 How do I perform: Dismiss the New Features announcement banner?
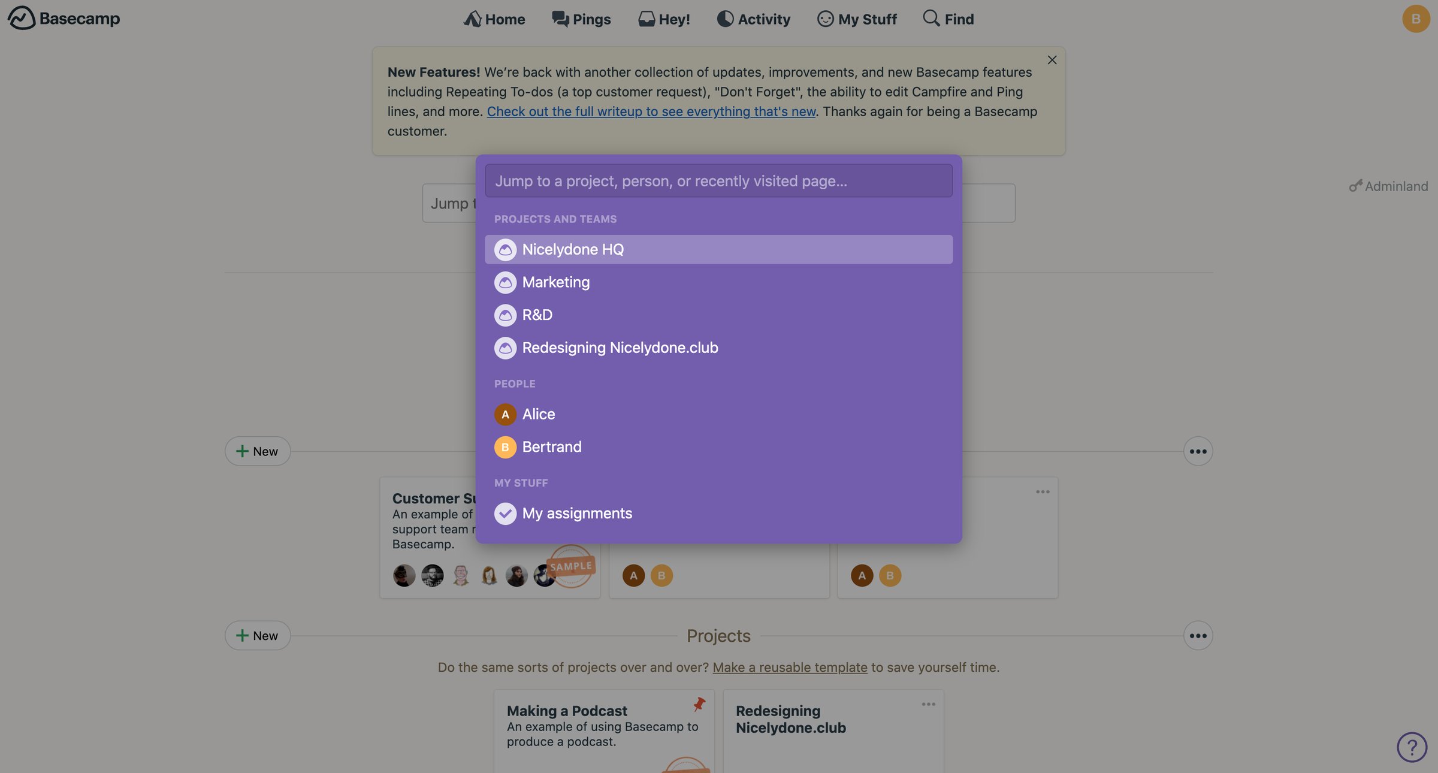coord(1052,60)
